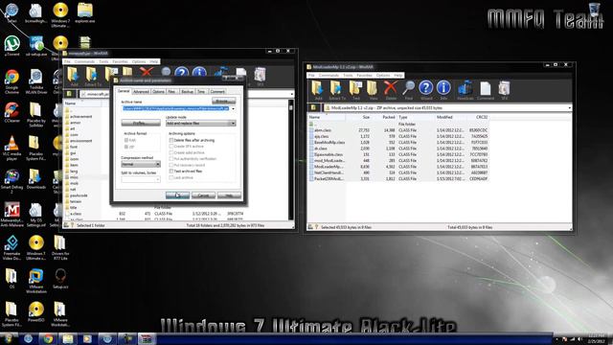Image resolution: width=613 pixels, height=345 pixels.
Task: Select ZIP archive format radio button
Action: click(x=126, y=147)
